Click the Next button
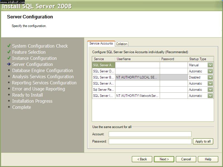223x167 pixels. pos(164,159)
